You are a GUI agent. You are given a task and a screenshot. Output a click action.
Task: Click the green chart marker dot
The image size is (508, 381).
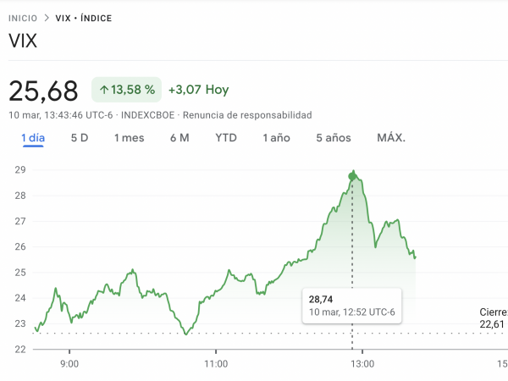point(352,177)
